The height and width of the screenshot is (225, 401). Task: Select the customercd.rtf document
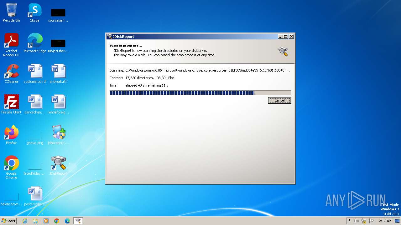(x=35, y=74)
